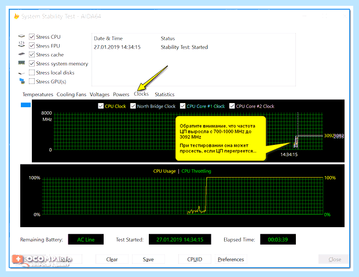Hide the CPU Core #1 Clock series
This screenshot has width=359, height=277.
tap(182, 106)
